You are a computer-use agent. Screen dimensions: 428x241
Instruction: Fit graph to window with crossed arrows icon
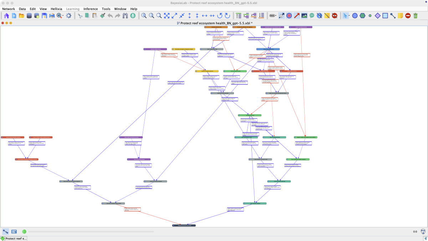(167, 16)
